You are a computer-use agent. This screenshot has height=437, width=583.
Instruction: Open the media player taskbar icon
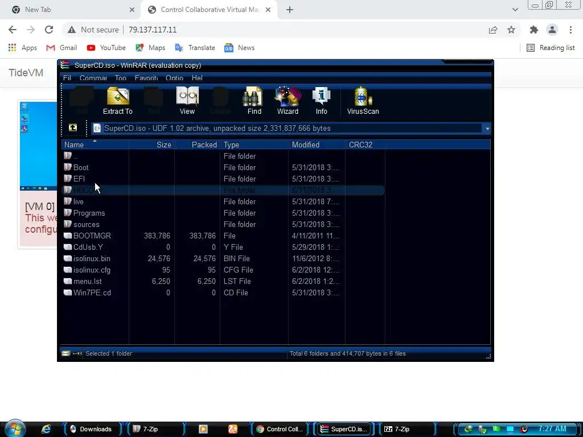203,429
